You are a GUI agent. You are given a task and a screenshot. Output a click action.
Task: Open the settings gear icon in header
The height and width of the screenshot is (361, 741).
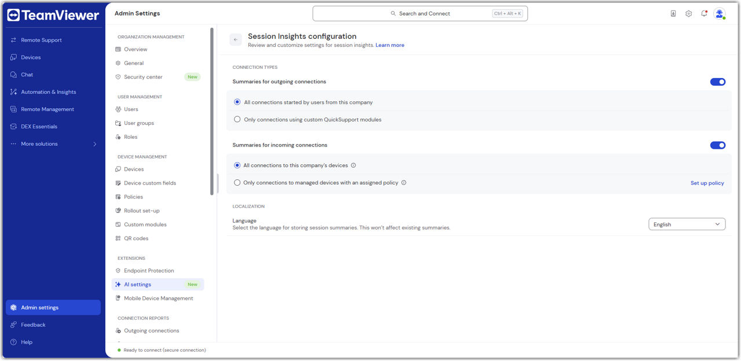[689, 13]
